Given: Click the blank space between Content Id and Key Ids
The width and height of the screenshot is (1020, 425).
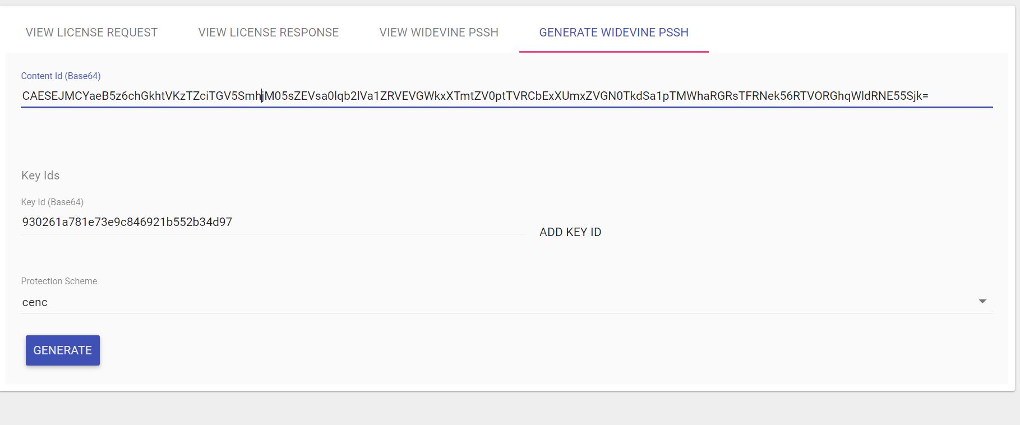Looking at the screenshot, I should coord(505,137).
